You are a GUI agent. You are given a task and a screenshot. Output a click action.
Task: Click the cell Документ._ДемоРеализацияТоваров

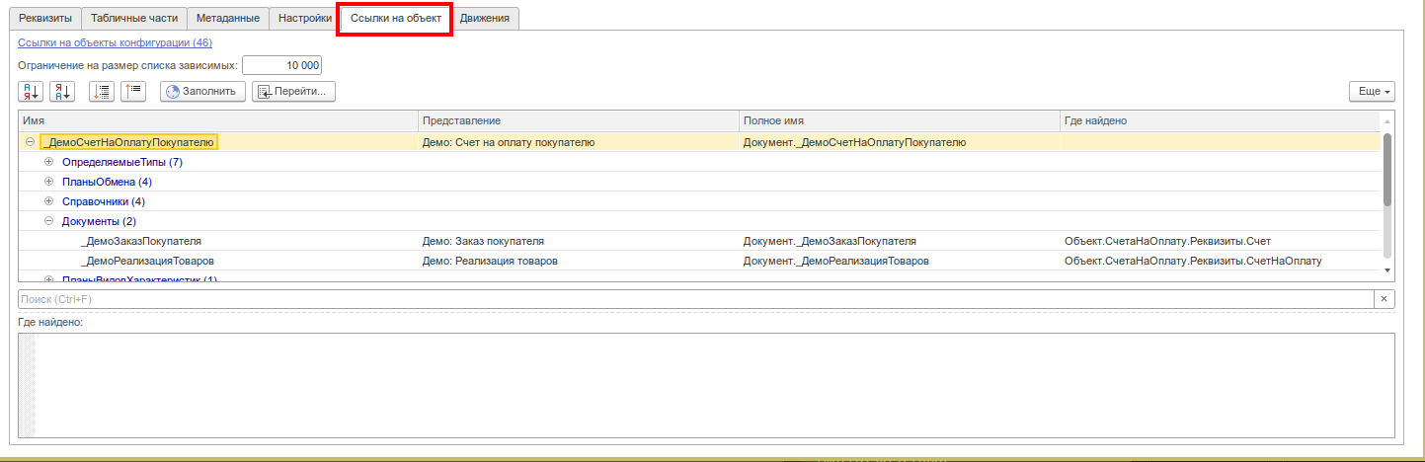click(900, 261)
